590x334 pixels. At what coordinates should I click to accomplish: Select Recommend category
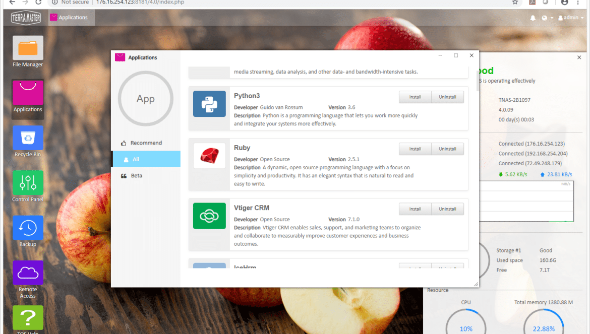(146, 143)
